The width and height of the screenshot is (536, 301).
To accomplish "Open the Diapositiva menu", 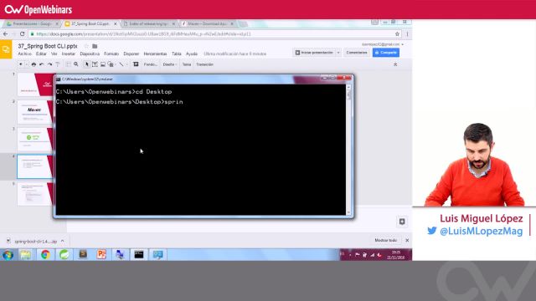I will pyautogui.click(x=90, y=54).
